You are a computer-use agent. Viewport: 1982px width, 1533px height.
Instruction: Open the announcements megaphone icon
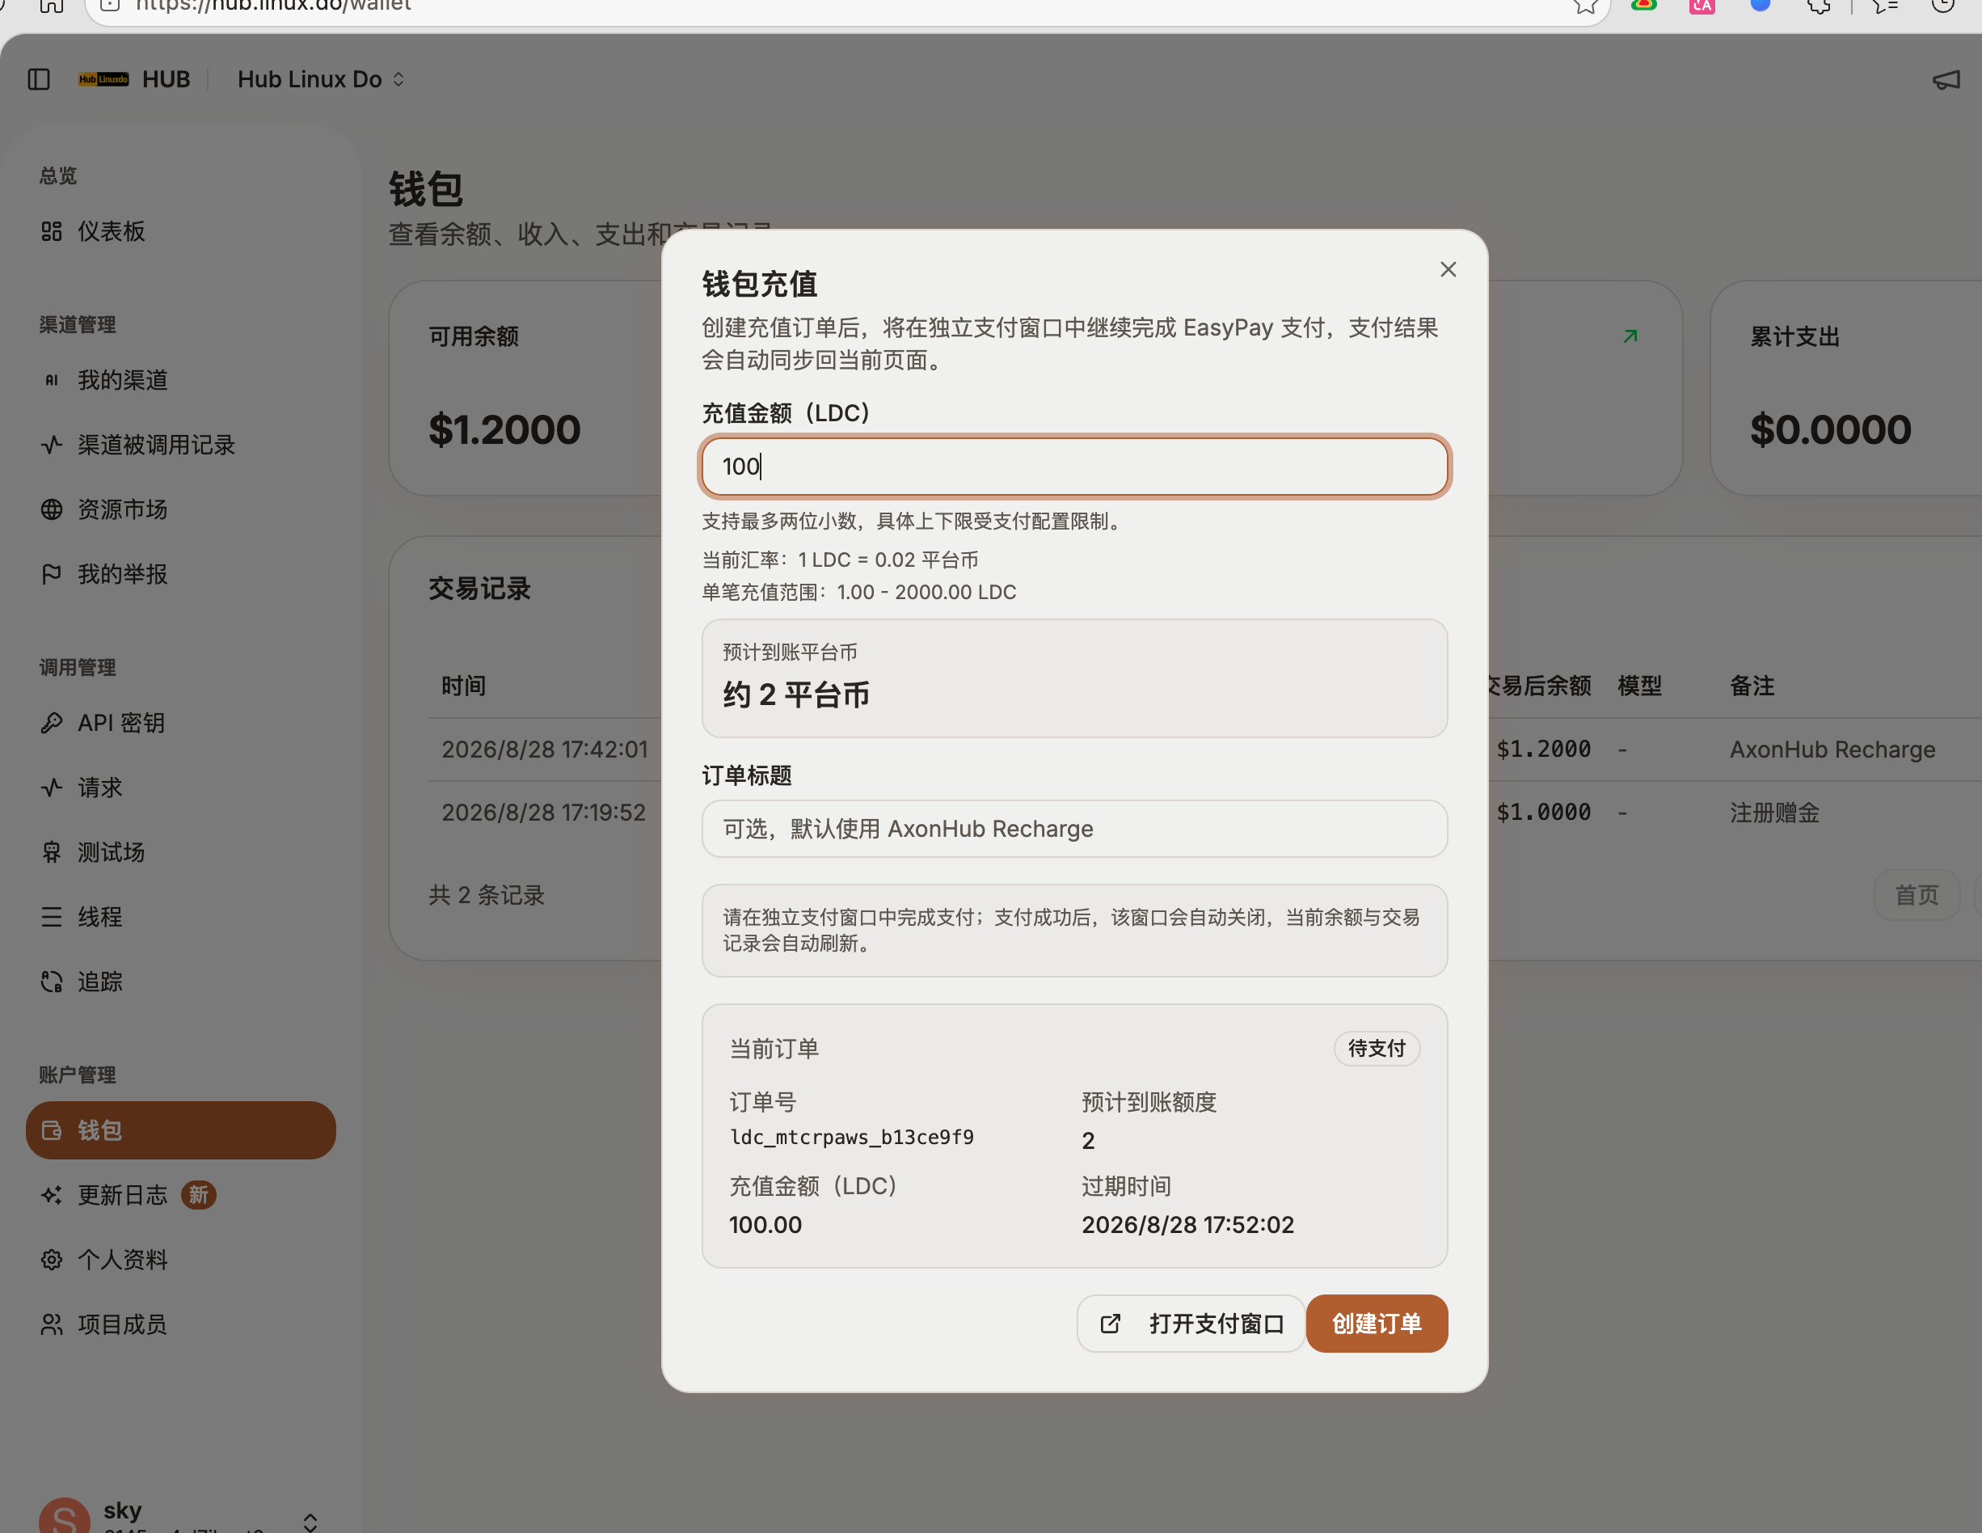click(x=1946, y=80)
